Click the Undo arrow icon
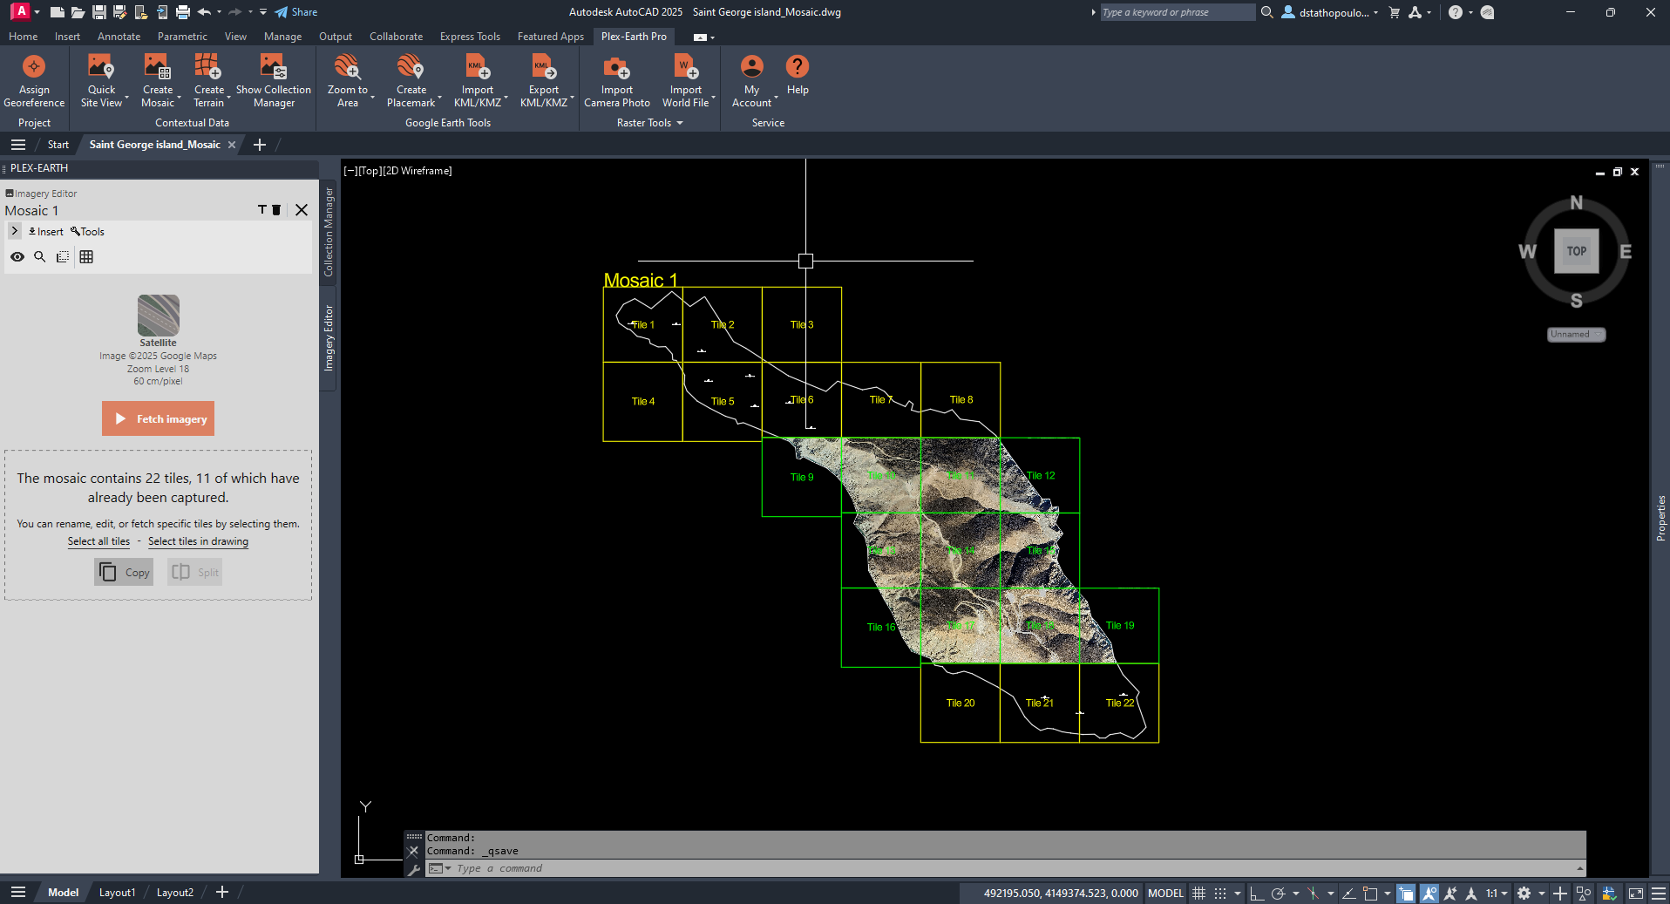This screenshot has width=1670, height=904. pos(204,12)
